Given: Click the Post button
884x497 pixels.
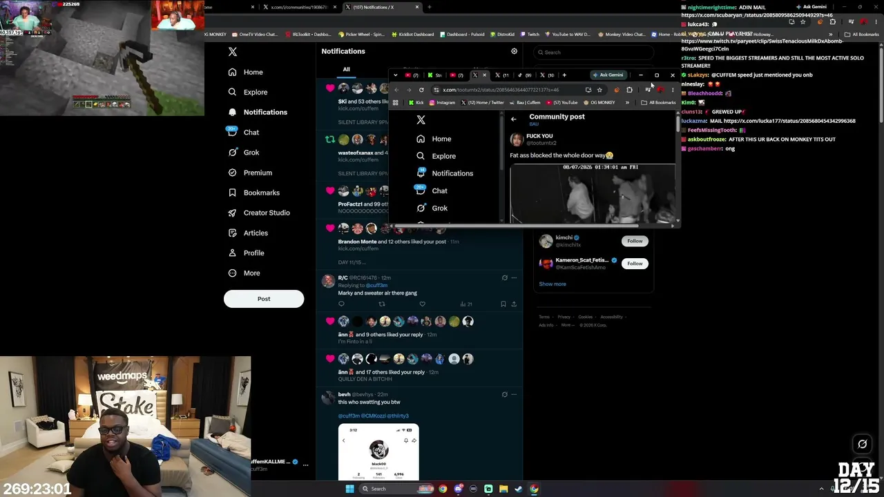Looking at the screenshot, I should pos(264,299).
